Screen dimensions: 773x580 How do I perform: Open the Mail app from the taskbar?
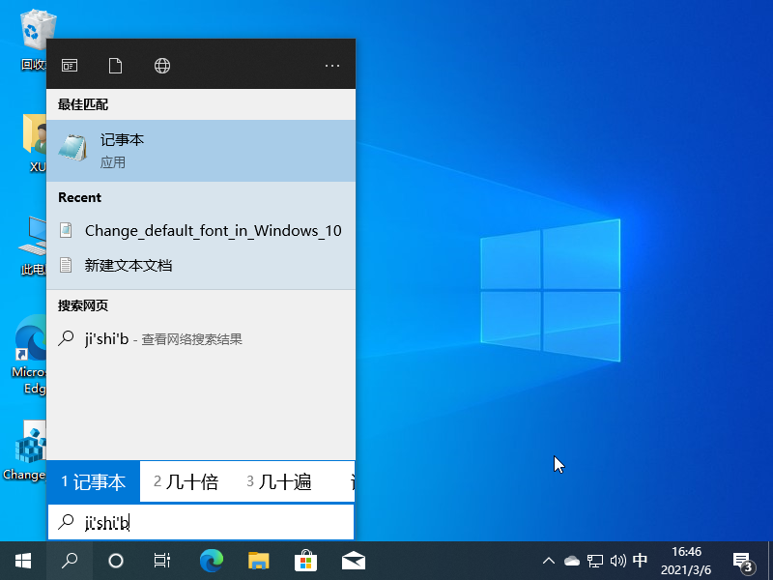tap(353, 561)
